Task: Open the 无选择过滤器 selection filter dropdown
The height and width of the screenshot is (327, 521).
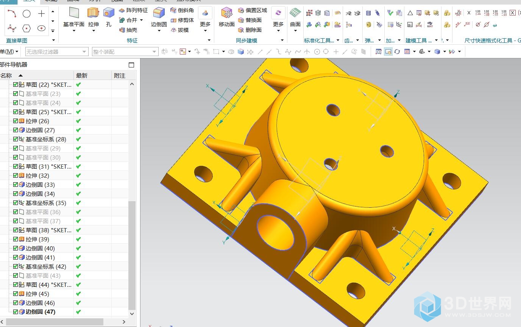Action: [x=57, y=52]
